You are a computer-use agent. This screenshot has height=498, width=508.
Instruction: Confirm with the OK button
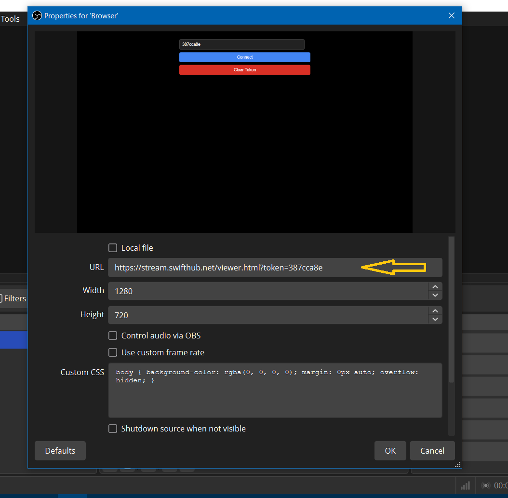click(x=390, y=451)
